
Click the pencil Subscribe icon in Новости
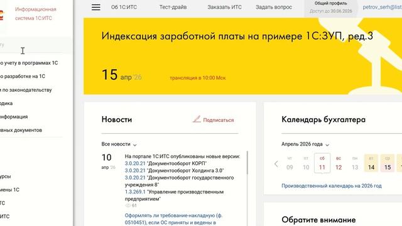coord(197,119)
